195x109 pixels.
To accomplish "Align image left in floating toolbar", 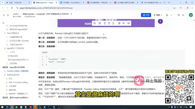I will [105, 23].
